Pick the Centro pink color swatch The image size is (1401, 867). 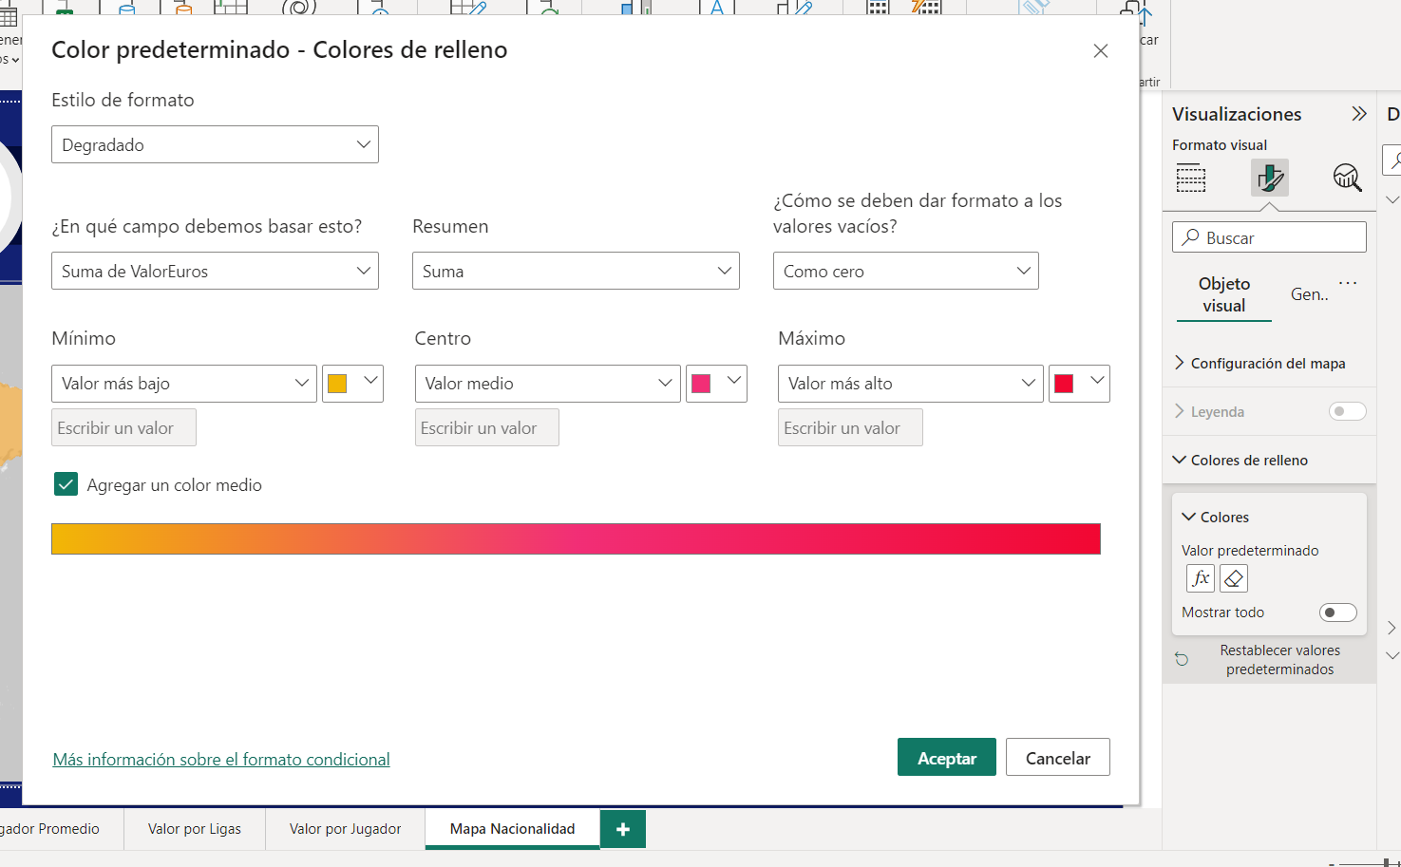pyautogui.click(x=716, y=384)
